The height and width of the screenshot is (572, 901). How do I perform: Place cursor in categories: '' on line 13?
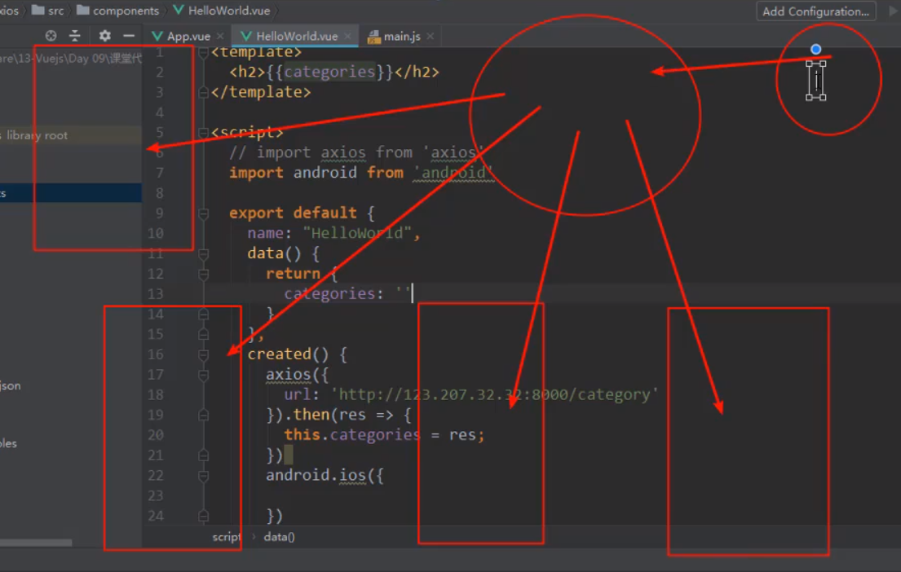click(347, 294)
